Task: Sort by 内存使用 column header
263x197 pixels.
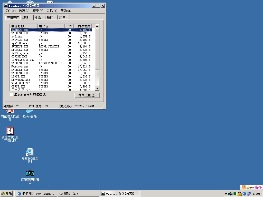Action: pos(83,26)
